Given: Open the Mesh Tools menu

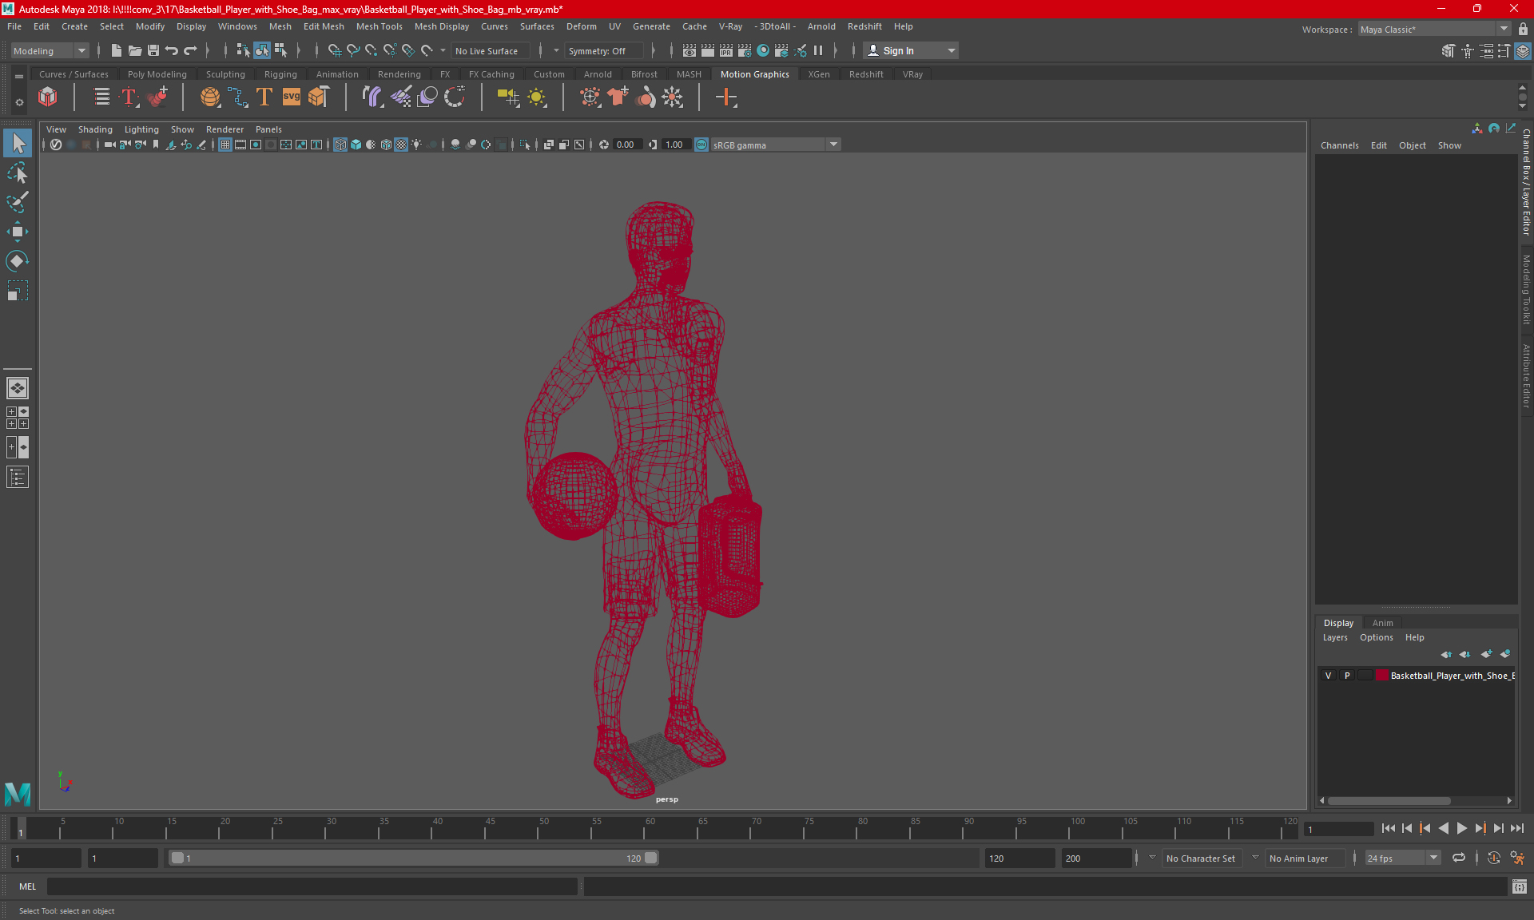Looking at the screenshot, I should point(379,26).
